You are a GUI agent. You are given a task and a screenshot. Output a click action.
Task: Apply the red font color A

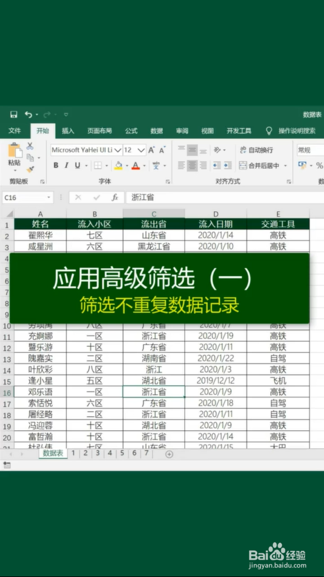pos(136,166)
